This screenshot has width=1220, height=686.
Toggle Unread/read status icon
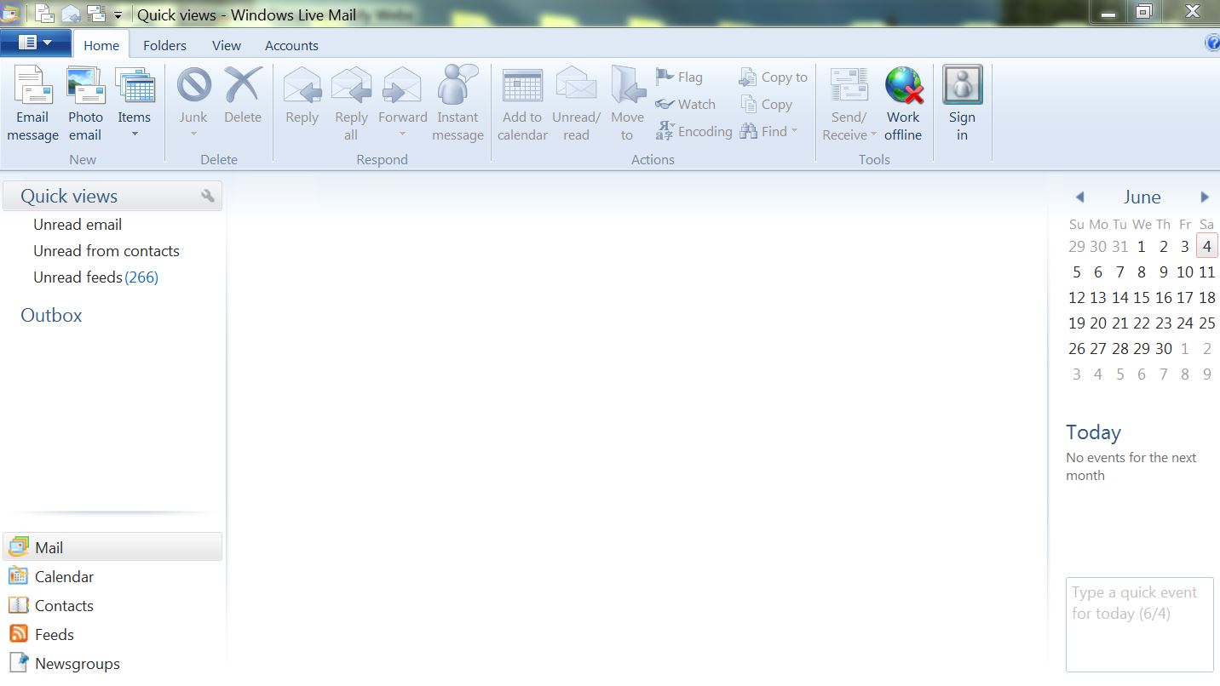pyautogui.click(x=576, y=85)
